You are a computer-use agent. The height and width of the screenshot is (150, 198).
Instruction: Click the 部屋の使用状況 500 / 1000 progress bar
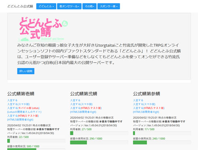tap(36, 149)
